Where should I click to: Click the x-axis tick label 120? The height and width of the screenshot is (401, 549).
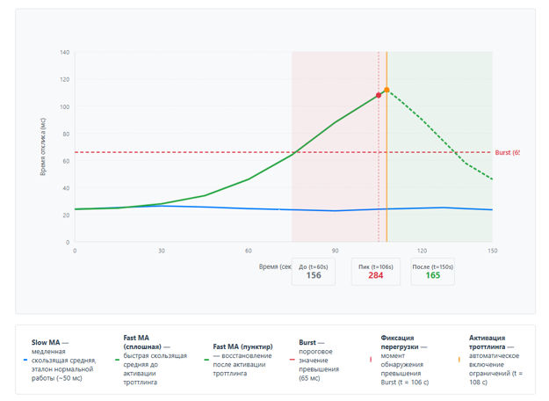422,251
